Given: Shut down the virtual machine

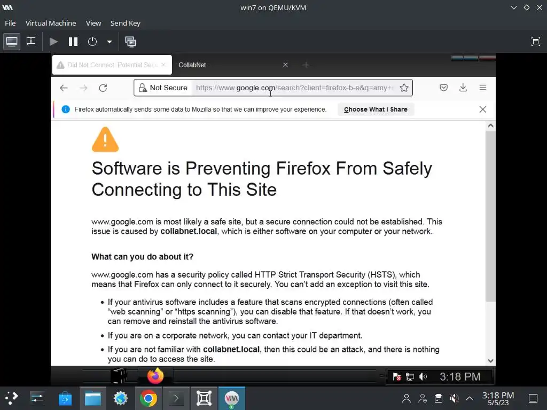Looking at the screenshot, I should click(x=92, y=42).
